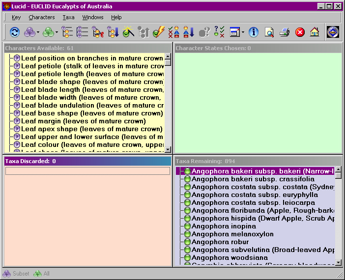The image size is (345, 280).
Task: Click the Differences checks and crosses icon
Action: (x=173, y=32)
